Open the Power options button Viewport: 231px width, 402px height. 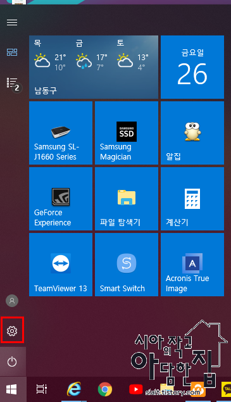click(x=12, y=361)
